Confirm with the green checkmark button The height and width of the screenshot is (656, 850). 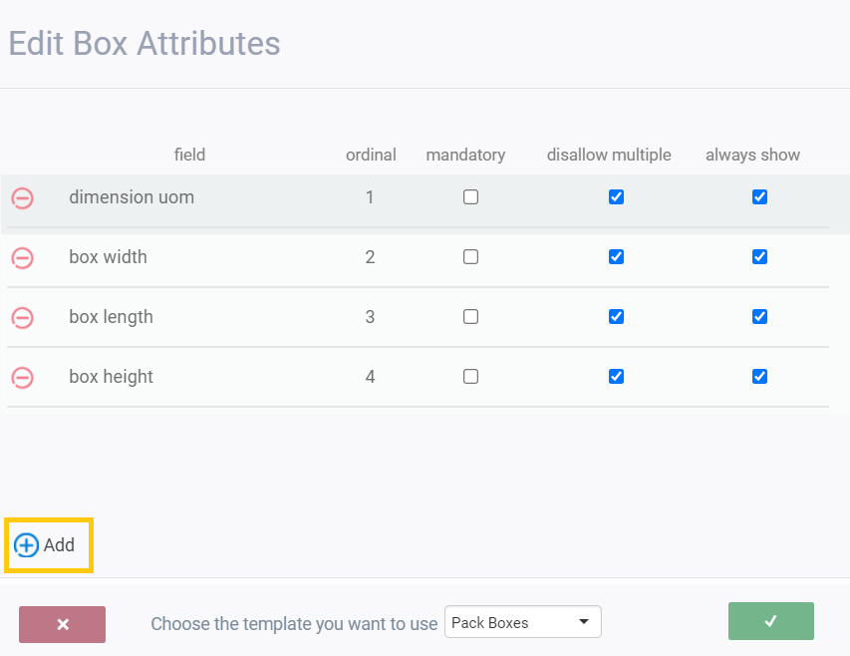[770, 621]
